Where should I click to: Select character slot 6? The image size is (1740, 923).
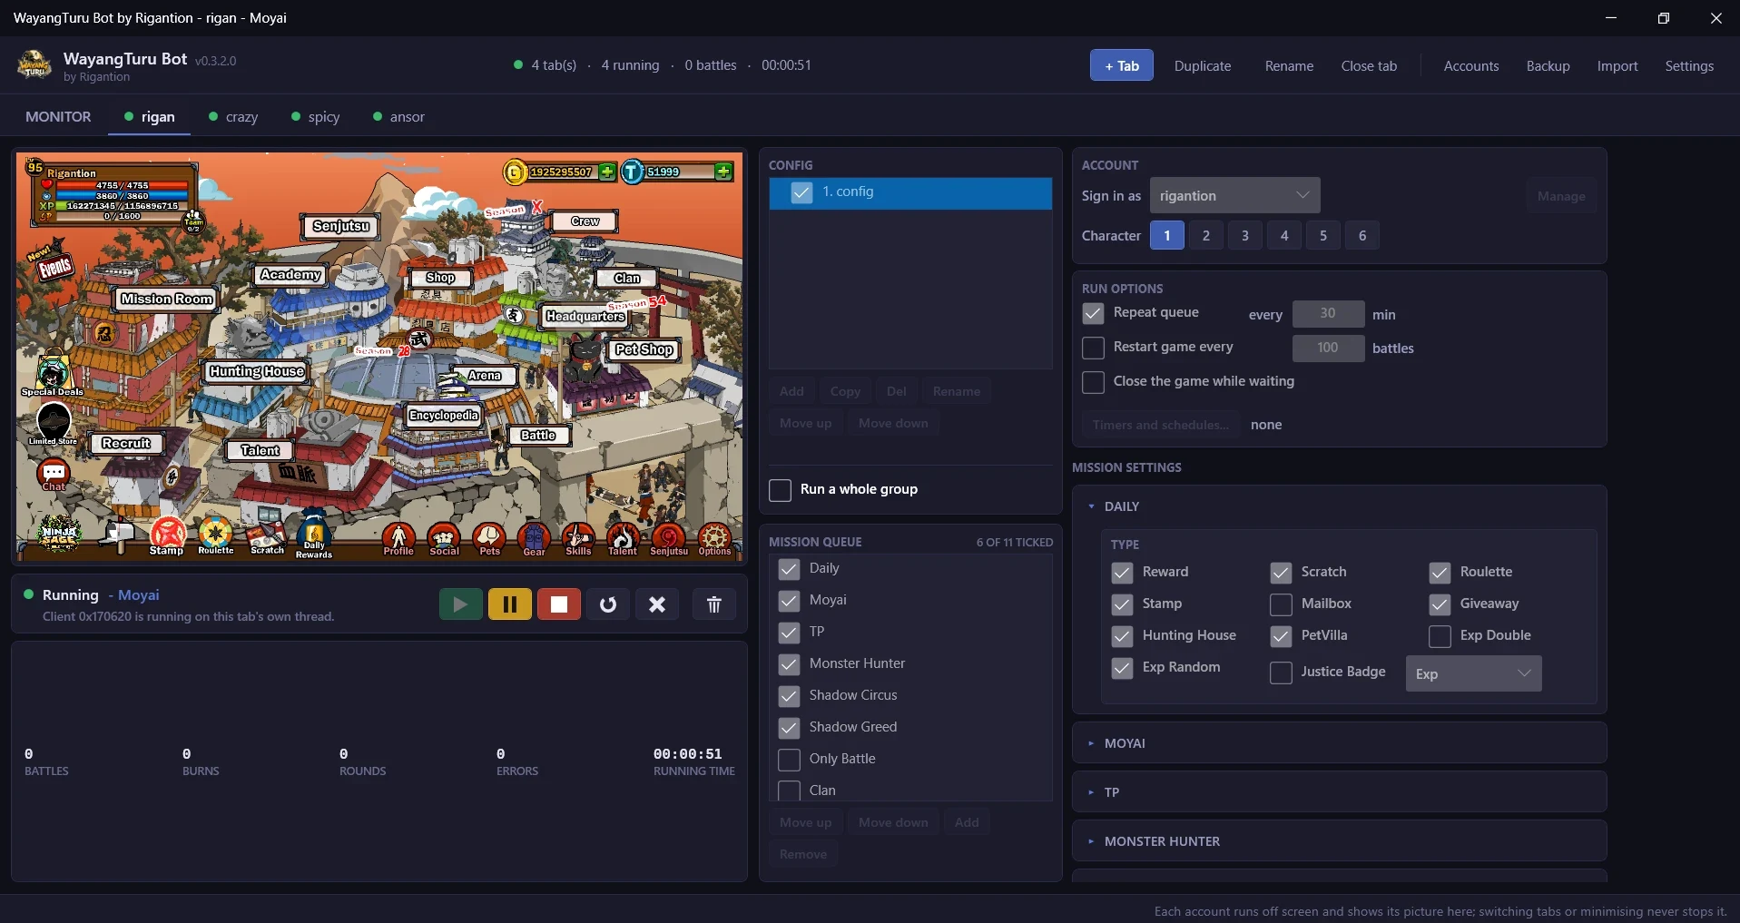1362,236
